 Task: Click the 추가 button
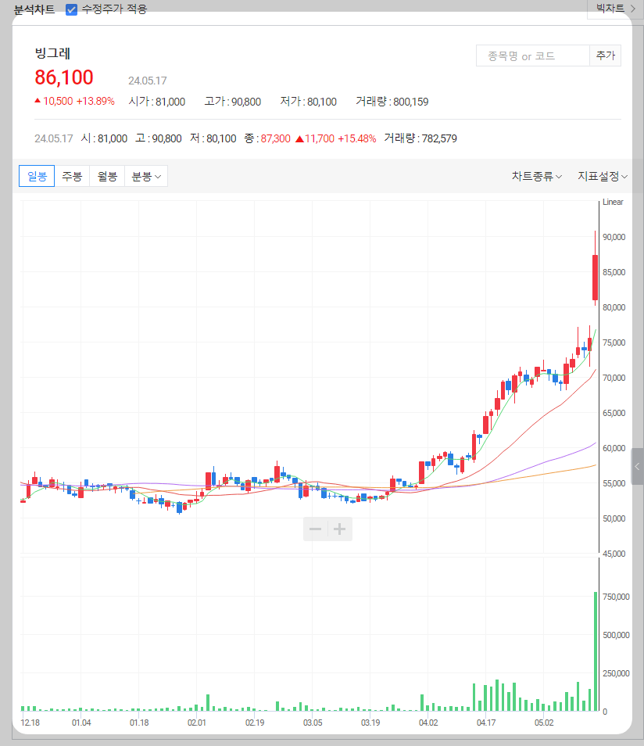point(606,56)
